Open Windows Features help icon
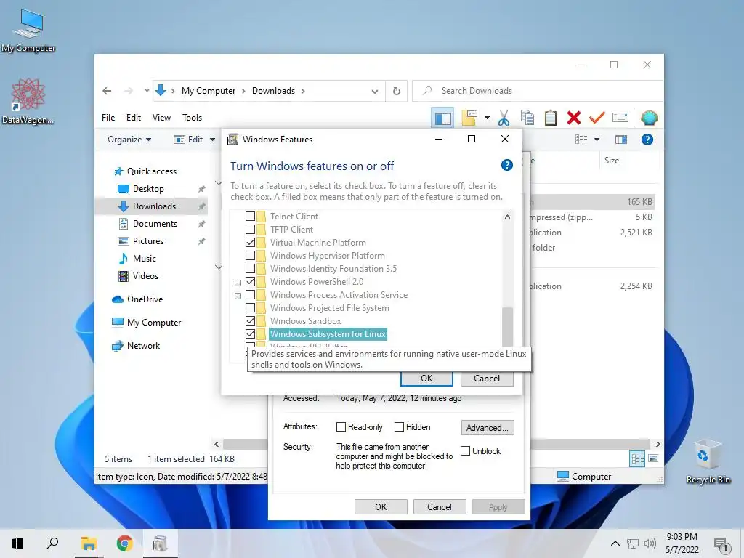Viewport: 744px width, 558px height. pos(506,165)
